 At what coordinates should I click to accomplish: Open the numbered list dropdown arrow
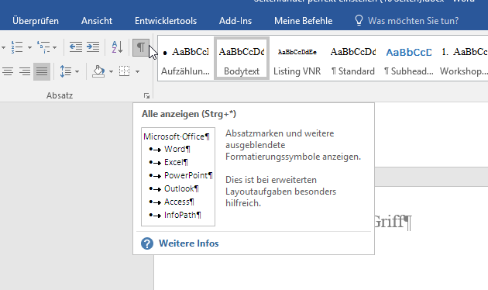point(29,47)
